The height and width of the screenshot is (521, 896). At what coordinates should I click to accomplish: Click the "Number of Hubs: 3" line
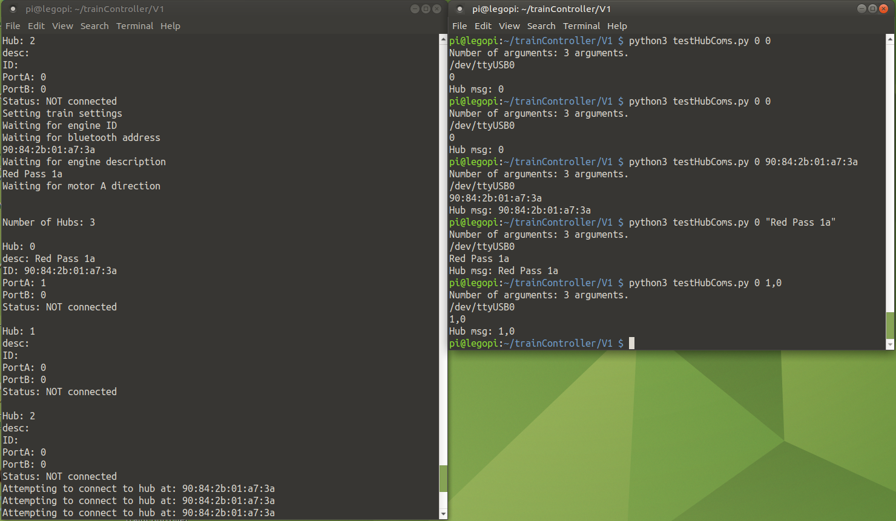point(48,222)
